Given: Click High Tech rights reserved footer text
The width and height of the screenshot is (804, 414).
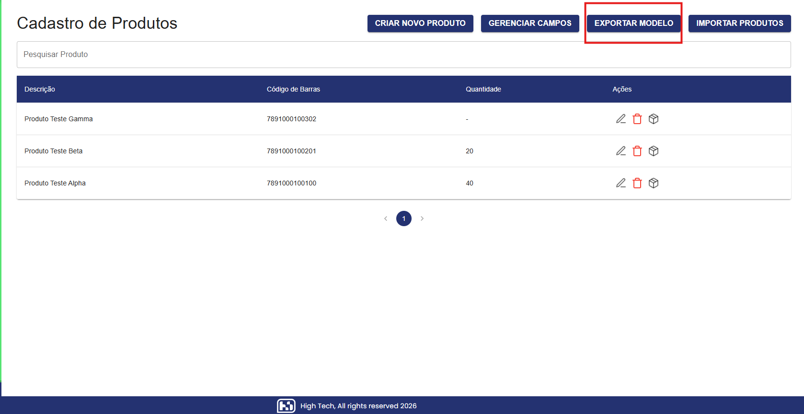Looking at the screenshot, I should click(x=358, y=406).
